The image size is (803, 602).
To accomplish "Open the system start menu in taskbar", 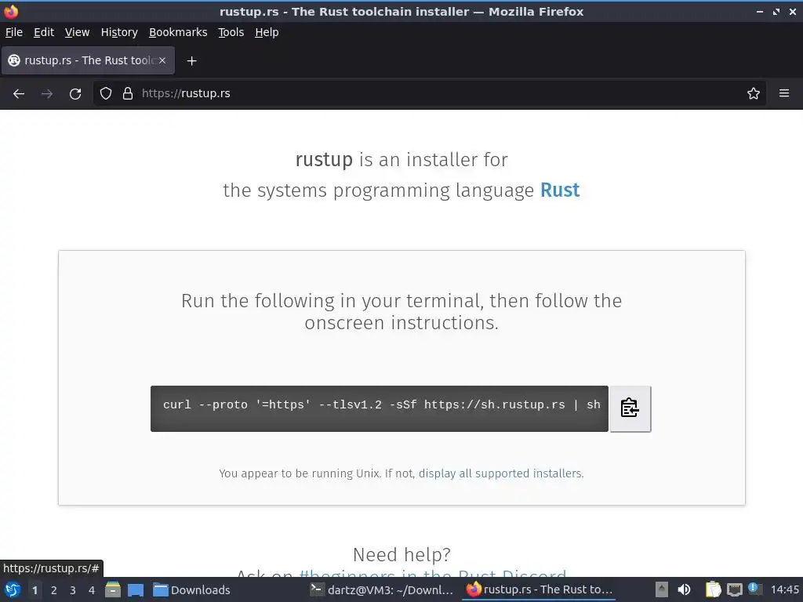I will 13,589.
